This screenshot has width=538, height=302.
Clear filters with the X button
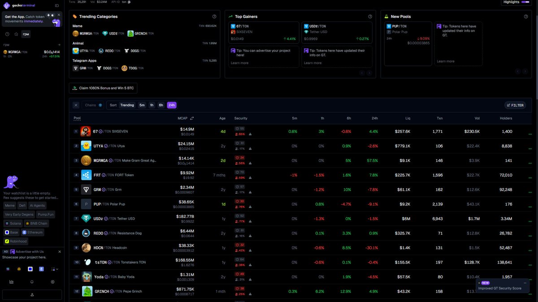[x=76, y=105]
